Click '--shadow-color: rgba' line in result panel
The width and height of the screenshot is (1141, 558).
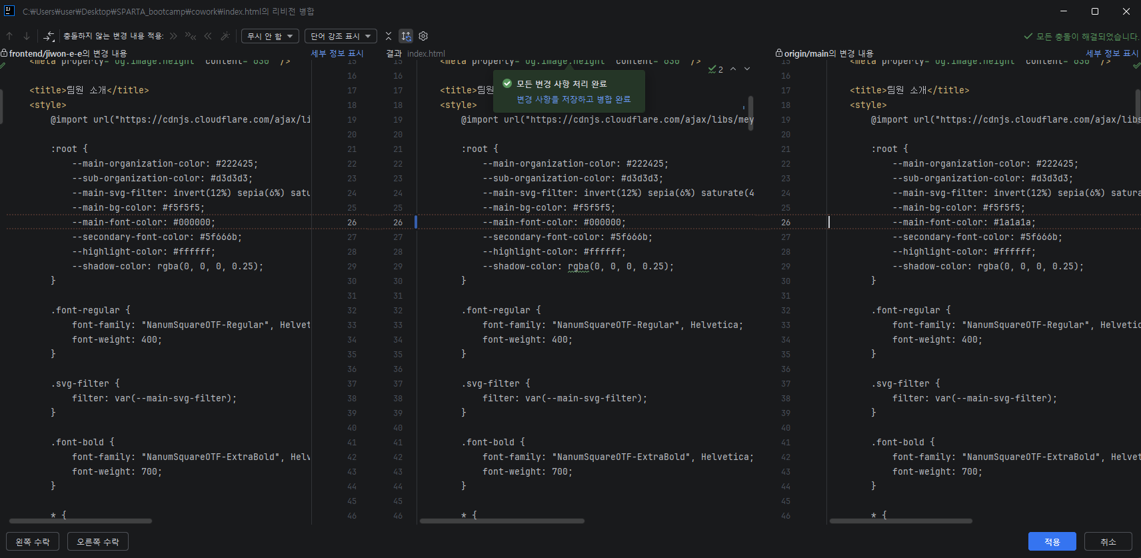(x=578, y=267)
